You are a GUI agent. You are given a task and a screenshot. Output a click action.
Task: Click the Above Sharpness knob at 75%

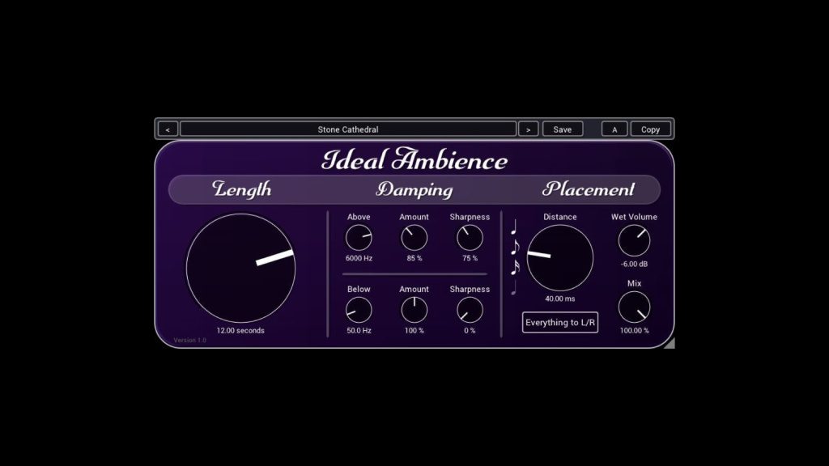coord(469,239)
